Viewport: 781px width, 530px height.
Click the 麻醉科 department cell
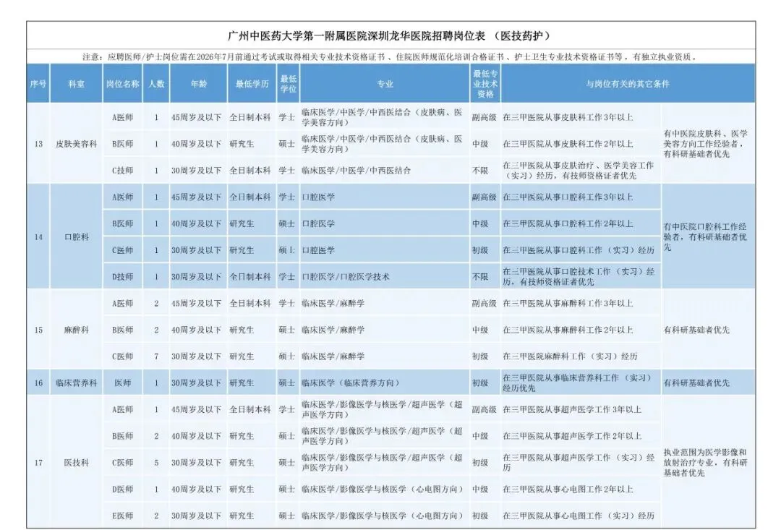[x=76, y=330]
